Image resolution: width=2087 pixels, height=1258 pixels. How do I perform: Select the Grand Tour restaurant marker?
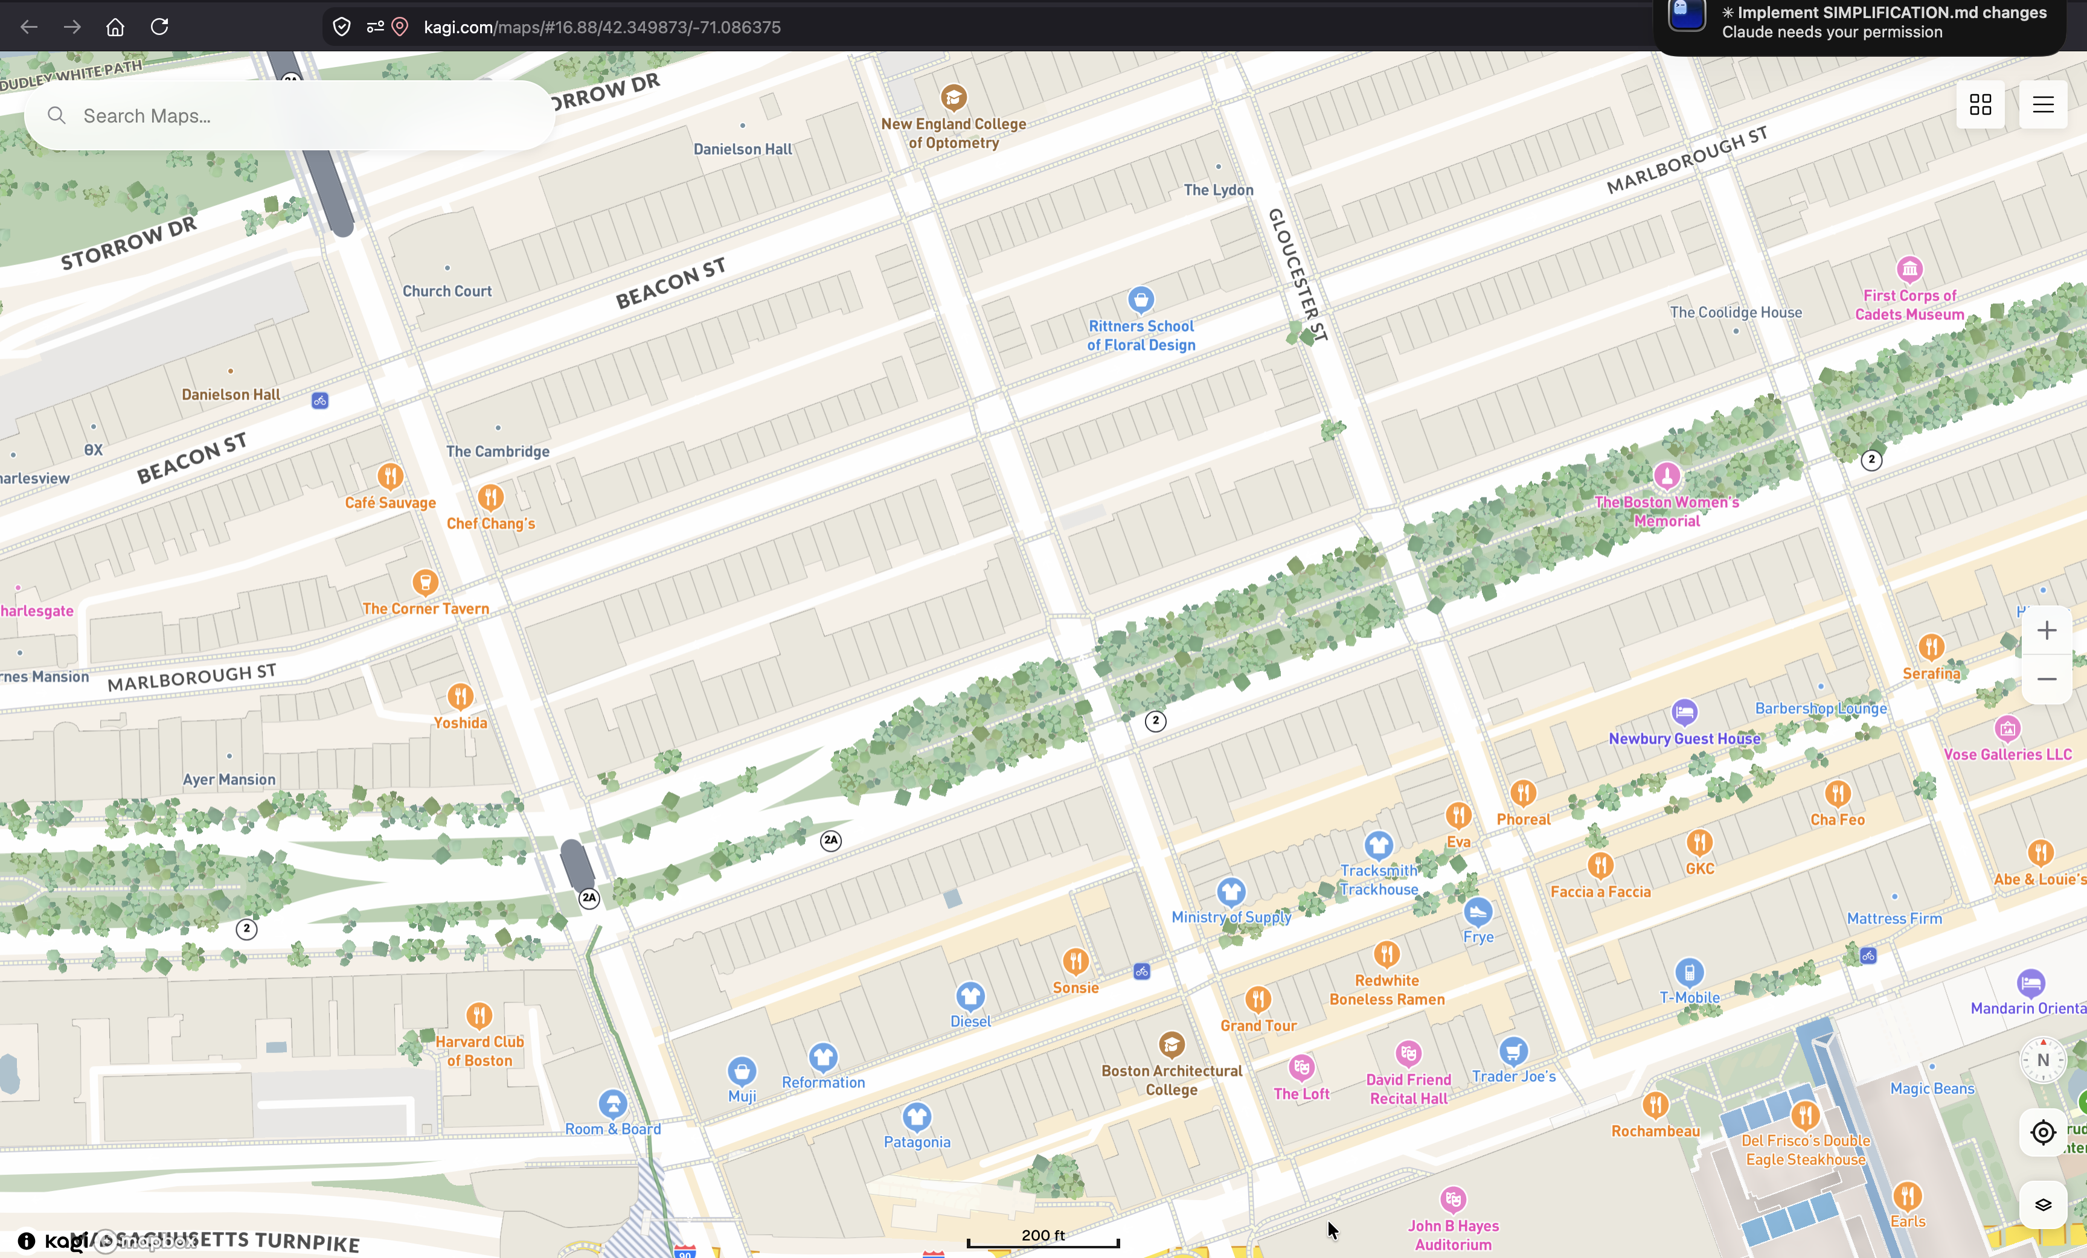pyautogui.click(x=1258, y=1000)
